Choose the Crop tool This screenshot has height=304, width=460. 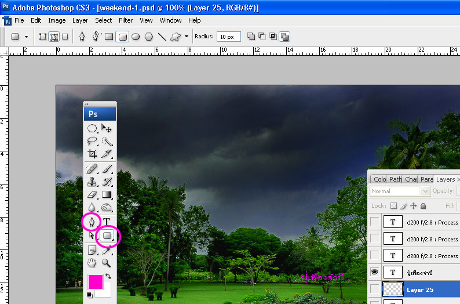click(x=92, y=154)
